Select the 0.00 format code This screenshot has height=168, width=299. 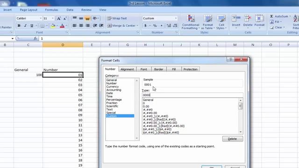click(146, 106)
